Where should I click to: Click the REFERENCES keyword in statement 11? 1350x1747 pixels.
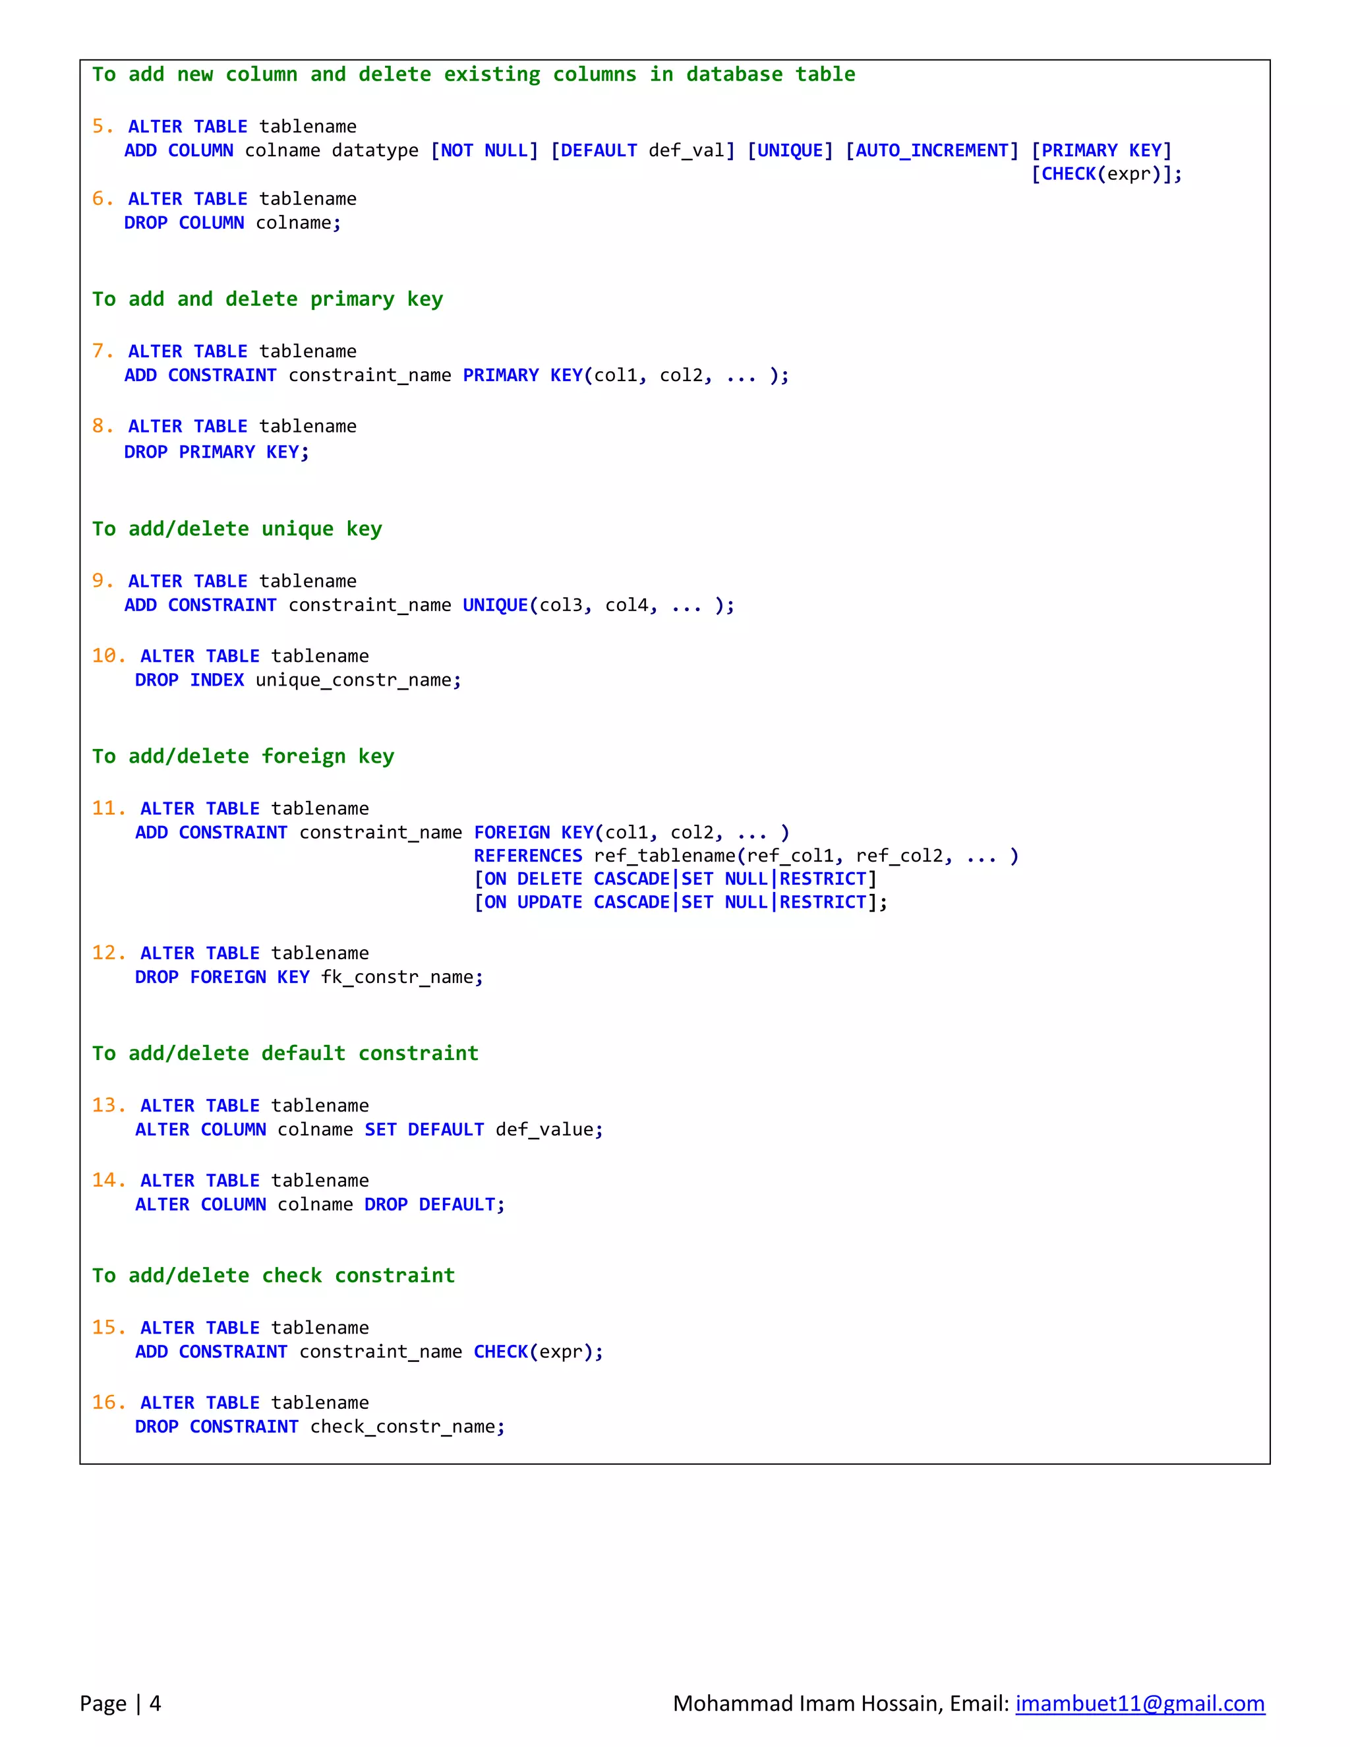[528, 856]
